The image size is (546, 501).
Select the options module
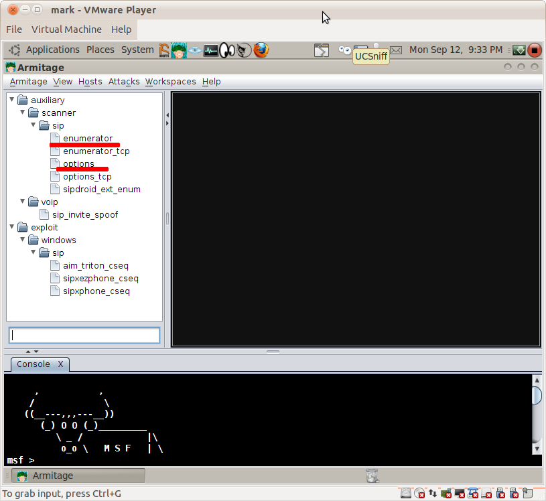coord(78,163)
